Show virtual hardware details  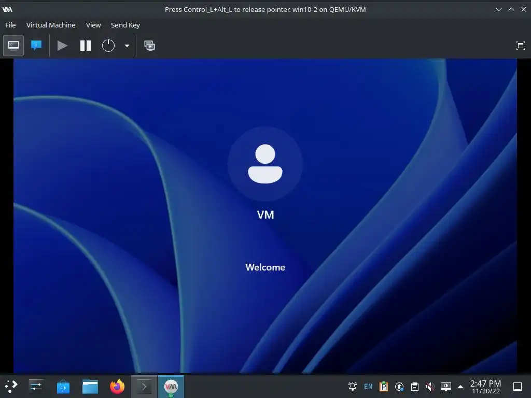pyautogui.click(x=36, y=46)
